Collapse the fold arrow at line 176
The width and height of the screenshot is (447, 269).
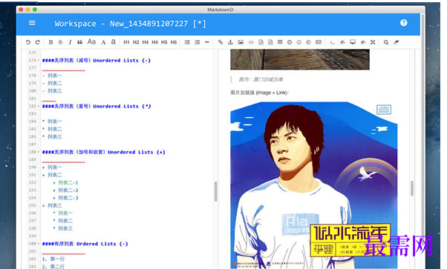pyautogui.click(x=39, y=60)
